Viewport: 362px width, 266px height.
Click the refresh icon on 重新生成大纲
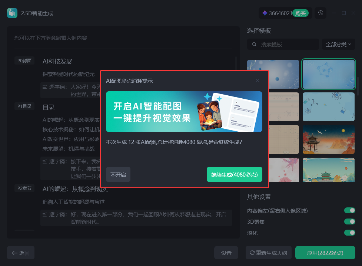point(252,253)
